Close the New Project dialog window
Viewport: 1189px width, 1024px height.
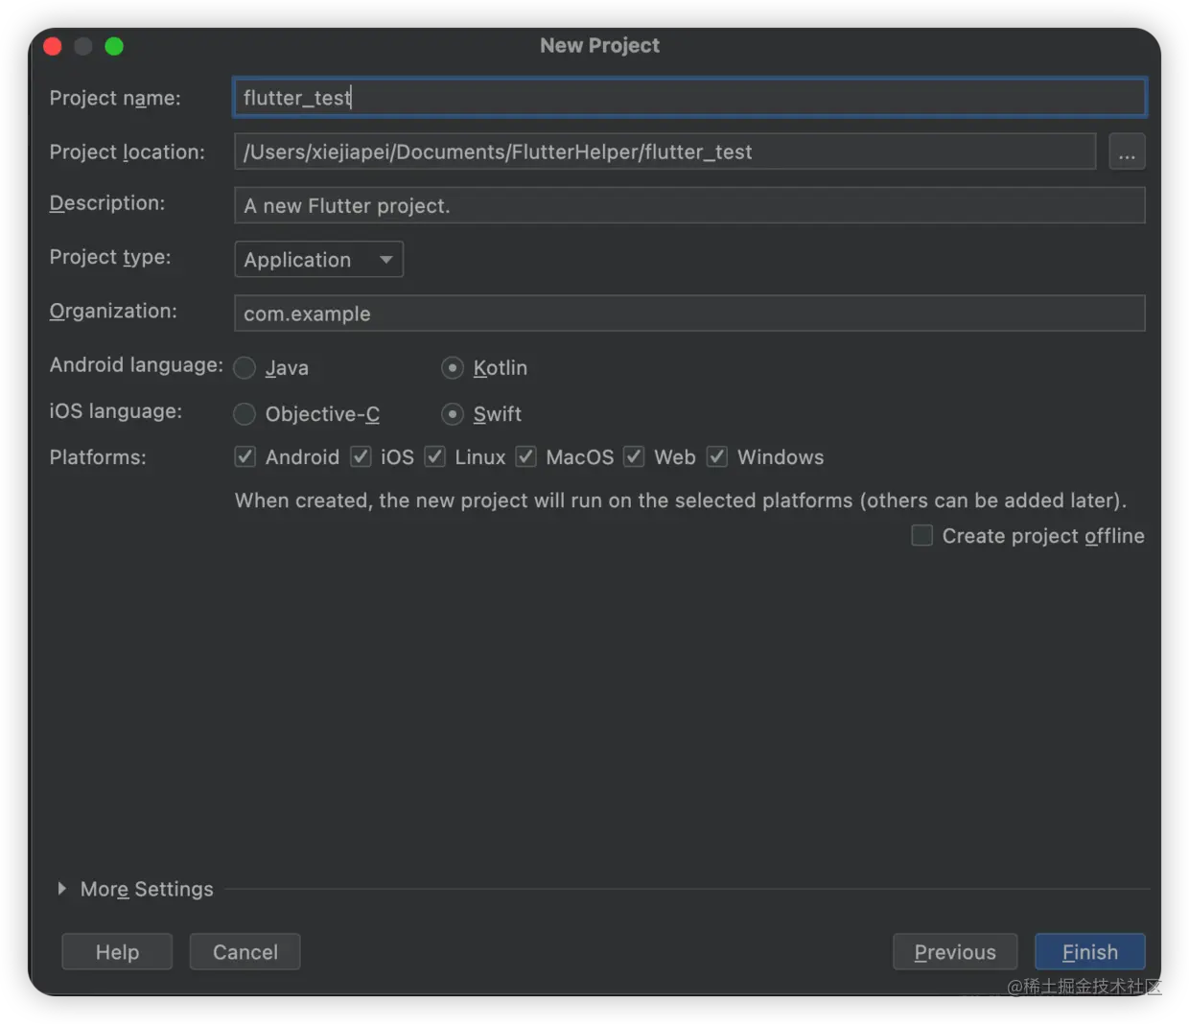(x=53, y=46)
